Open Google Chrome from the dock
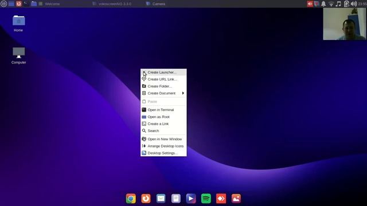The height and width of the screenshot is (206, 367). 131,199
